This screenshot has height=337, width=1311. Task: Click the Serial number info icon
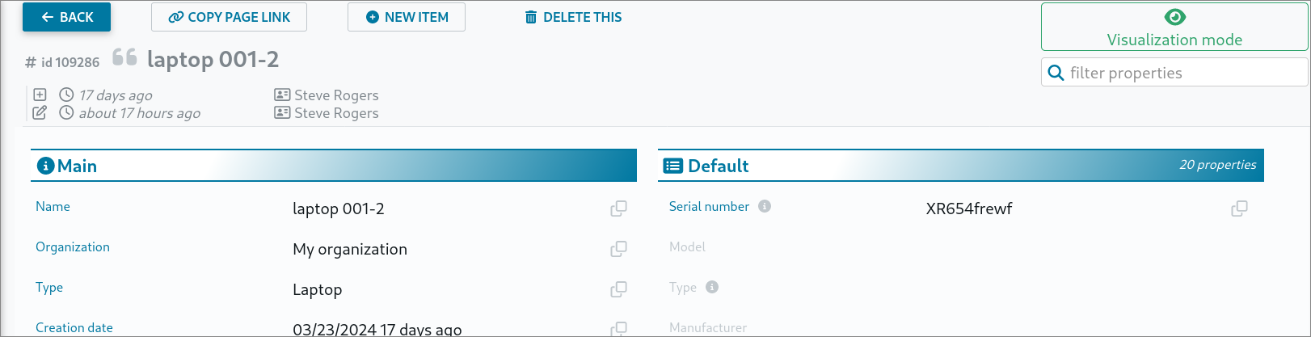(765, 207)
